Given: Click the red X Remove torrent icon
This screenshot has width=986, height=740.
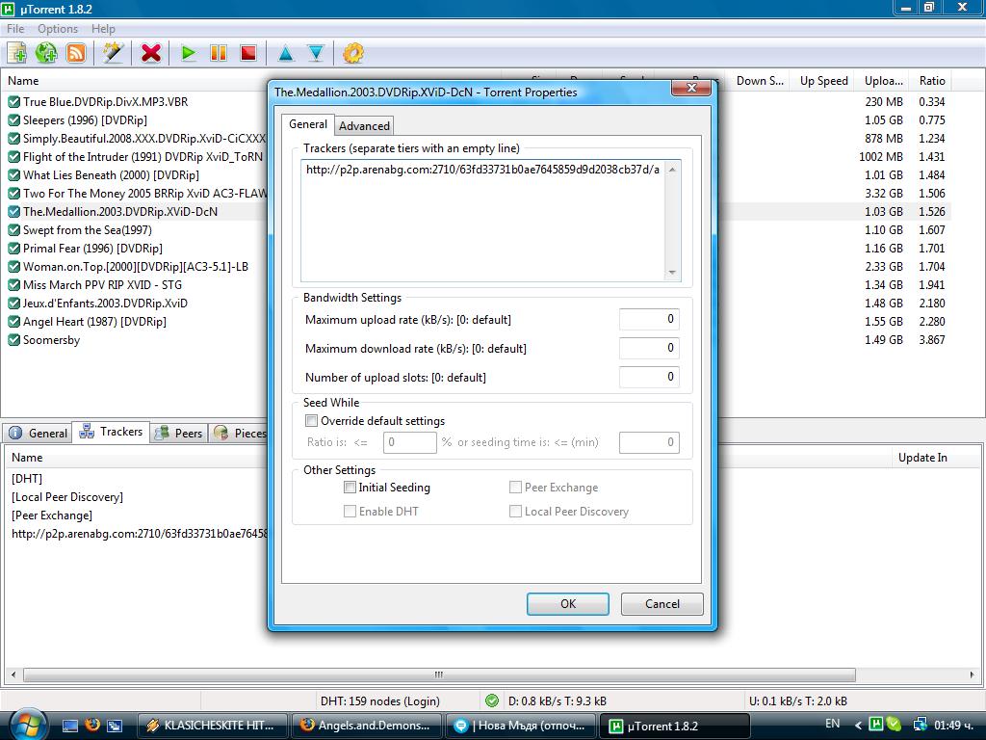Looking at the screenshot, I should [151, 54].
